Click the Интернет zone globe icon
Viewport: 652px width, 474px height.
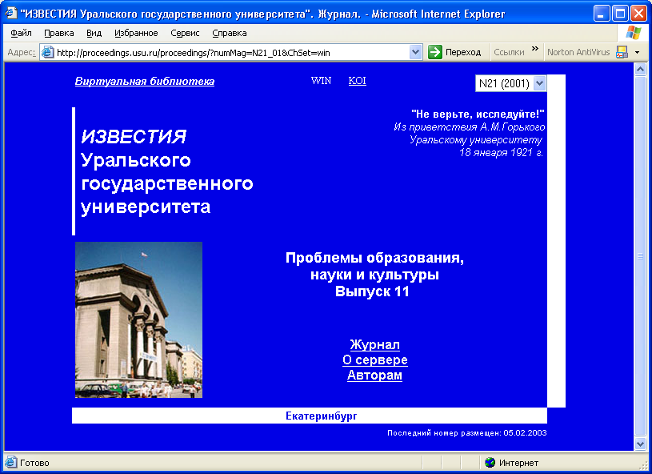pos(490,462)
